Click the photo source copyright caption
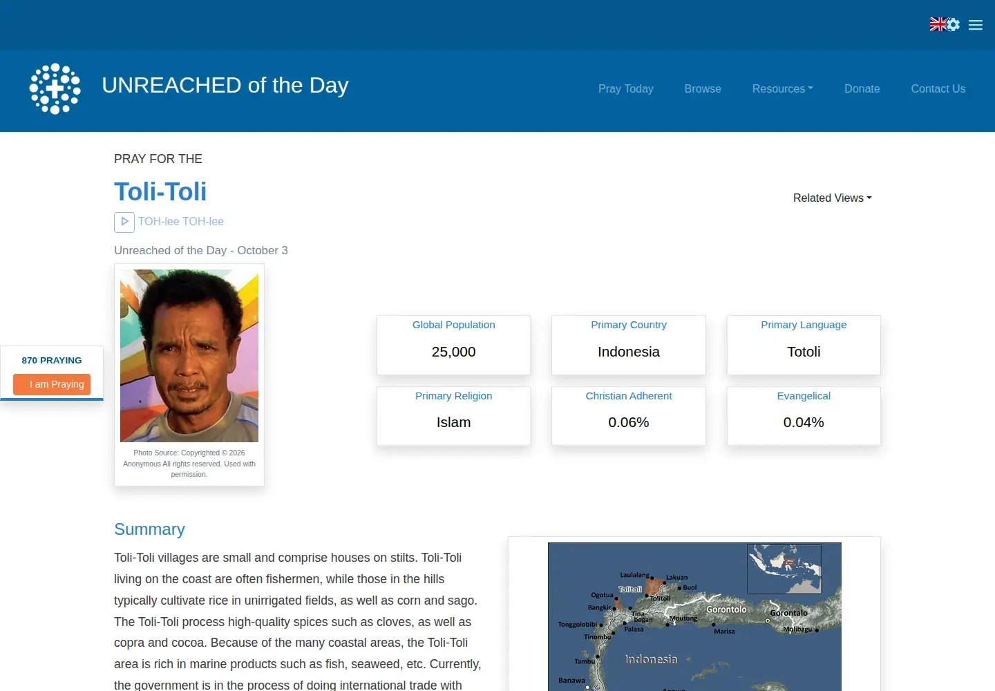 coord(189,464)
